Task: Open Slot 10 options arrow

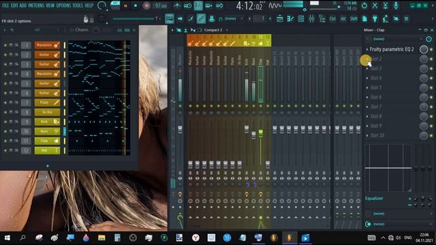Action: 367,135
